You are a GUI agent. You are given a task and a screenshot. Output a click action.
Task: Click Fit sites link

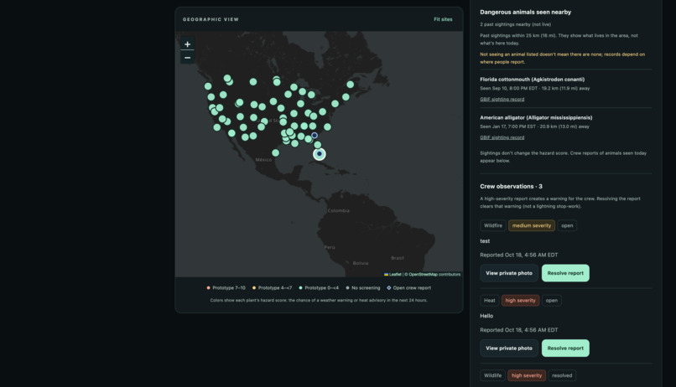click(443, 19)
